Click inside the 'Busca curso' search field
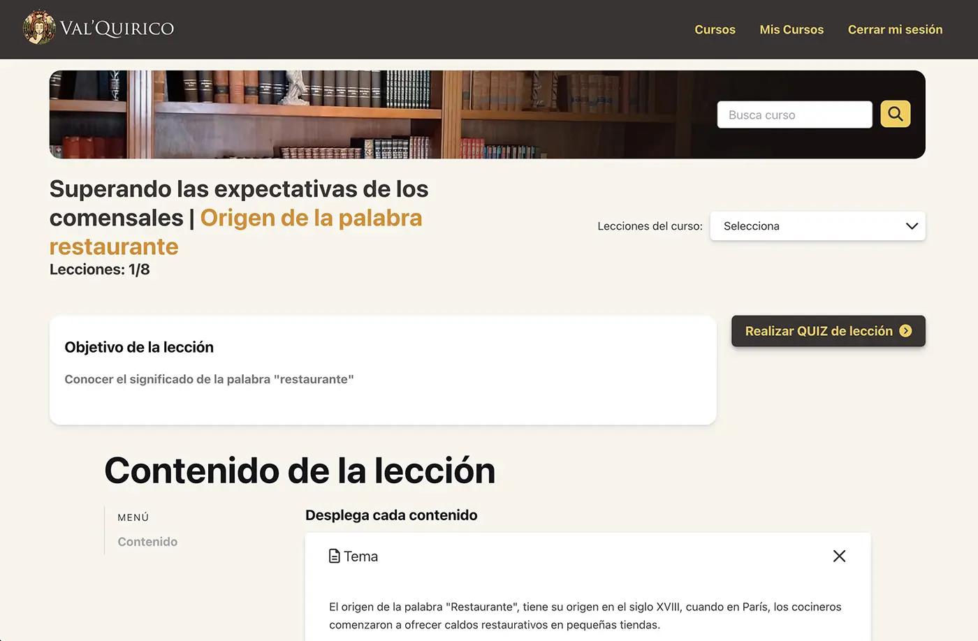 tap(794, 114)
